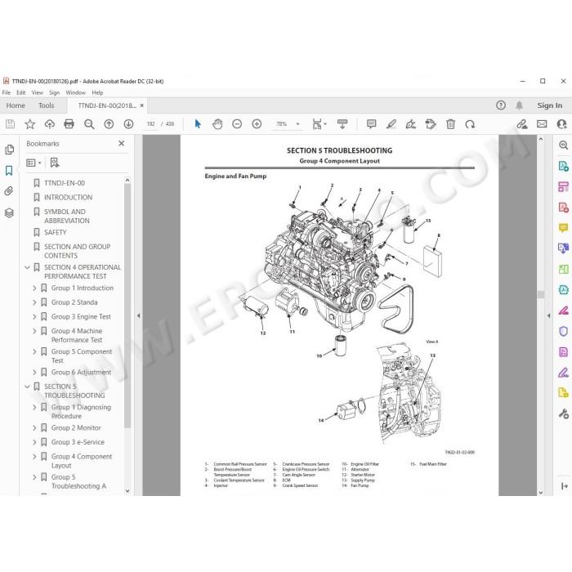Click the stamp tool icon
This screenshot has height=572, width=572.
[x=431, y=124]
